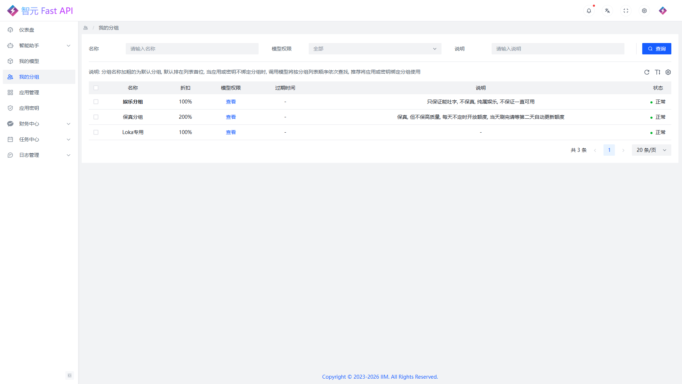682x384 pixels.
Task: Open table column settings gear
Action: click(668, 72)
